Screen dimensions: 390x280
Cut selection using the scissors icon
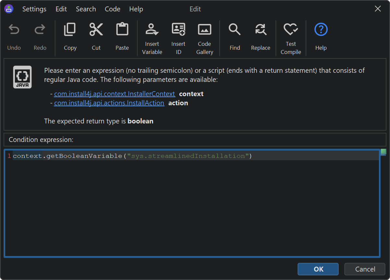tap(96, 30)
